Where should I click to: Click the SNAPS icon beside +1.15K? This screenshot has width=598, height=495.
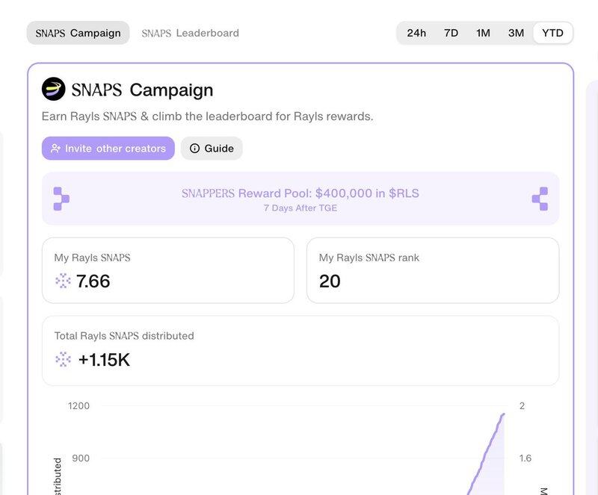click(x=63, y=359)
